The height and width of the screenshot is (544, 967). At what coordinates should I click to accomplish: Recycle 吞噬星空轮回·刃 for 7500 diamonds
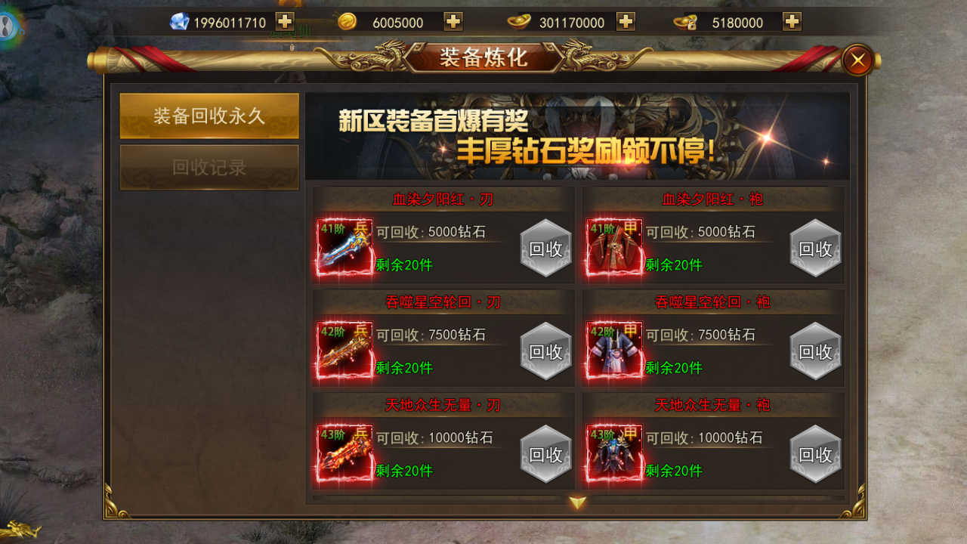545,351
